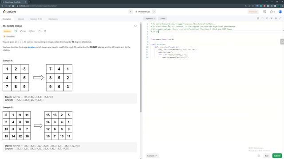
Task: Click the editor shortcuts icon
Action: (271, 19)
